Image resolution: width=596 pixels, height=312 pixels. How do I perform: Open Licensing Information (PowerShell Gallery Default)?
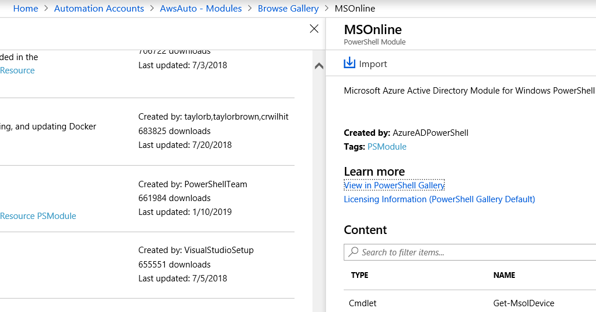click(439, 199)
